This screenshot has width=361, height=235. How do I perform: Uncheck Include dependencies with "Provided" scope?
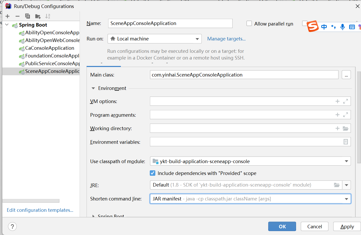[x=153, y=173]
